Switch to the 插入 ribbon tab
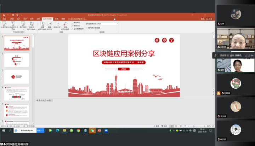This screenshot has width=255, height=146. coord(18,19)
